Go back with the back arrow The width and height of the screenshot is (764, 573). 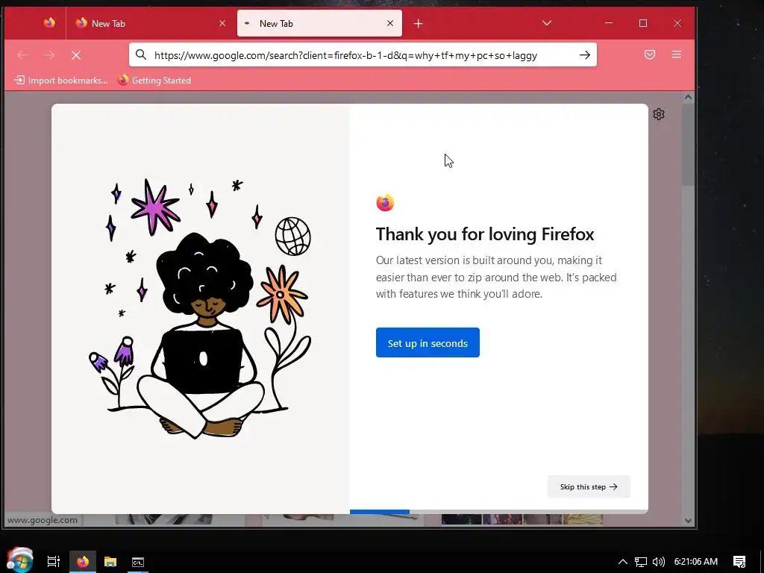22,55
